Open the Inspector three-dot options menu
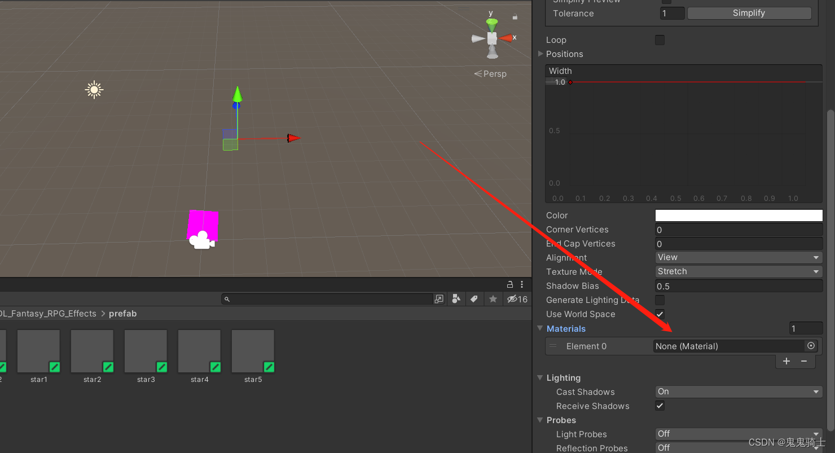The height and width of the screenshot is (453, 835). (x=521, y=284)
